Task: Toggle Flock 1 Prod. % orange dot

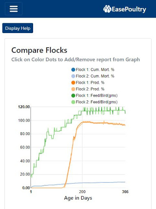Action: click(x=73, y=82)
